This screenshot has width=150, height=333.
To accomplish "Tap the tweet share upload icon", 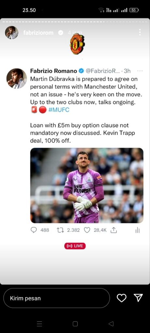I will 114,230.
